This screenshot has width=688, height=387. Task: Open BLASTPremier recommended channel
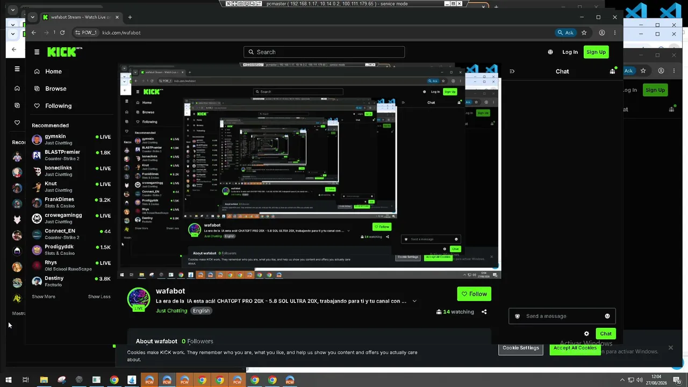(71, 155)
